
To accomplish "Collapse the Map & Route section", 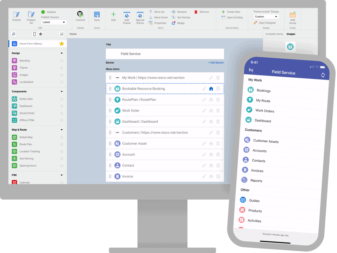I will 62,130.
